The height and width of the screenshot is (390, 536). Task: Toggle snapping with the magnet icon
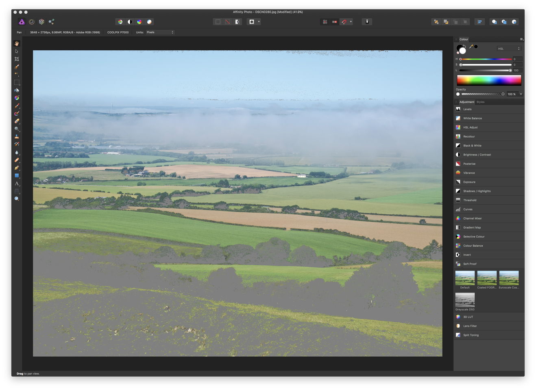click(344, 22)
